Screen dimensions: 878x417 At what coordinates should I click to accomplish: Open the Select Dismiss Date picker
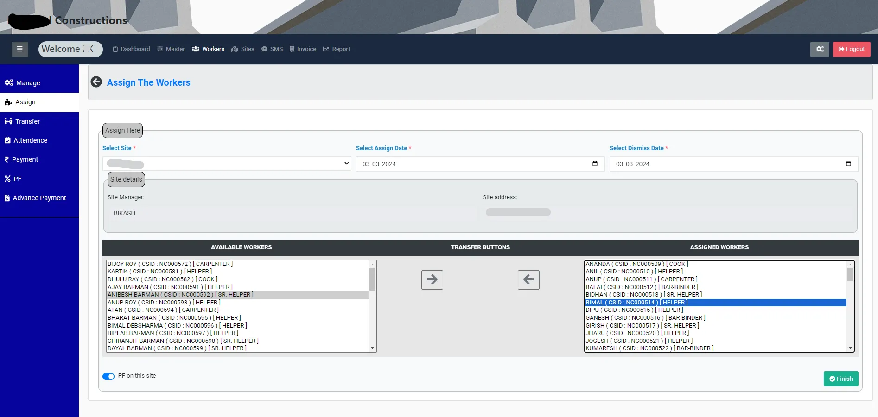(x=848, y=164)
